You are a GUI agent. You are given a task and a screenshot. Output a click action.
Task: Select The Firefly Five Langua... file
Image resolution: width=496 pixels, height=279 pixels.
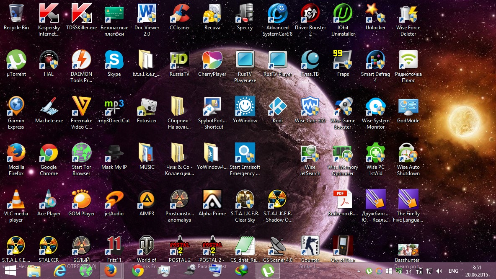coord(408,199)
